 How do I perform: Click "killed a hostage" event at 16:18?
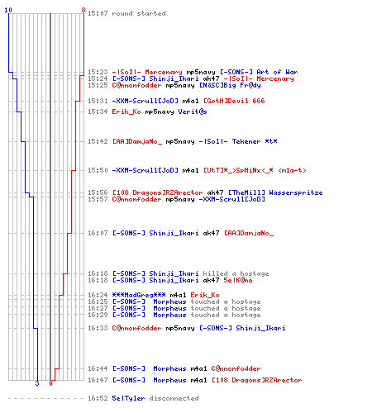click(x=236, y=273)
